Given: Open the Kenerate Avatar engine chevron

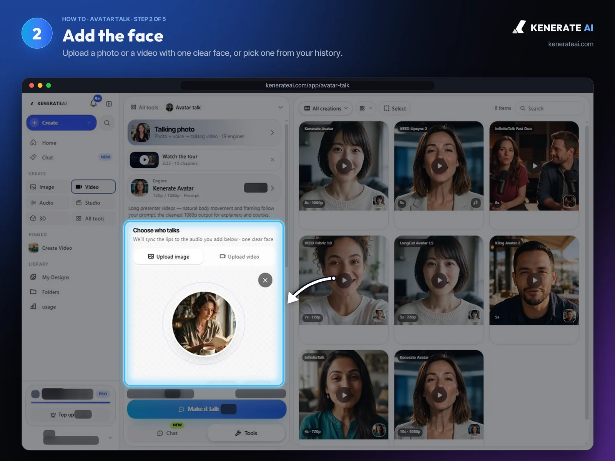Looking at the screenshot, I should 273,188.
